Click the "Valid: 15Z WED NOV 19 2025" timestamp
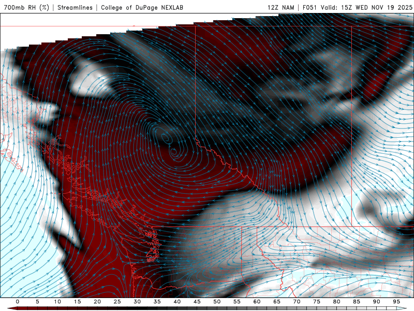414x311 pixels. pos(366,7)
